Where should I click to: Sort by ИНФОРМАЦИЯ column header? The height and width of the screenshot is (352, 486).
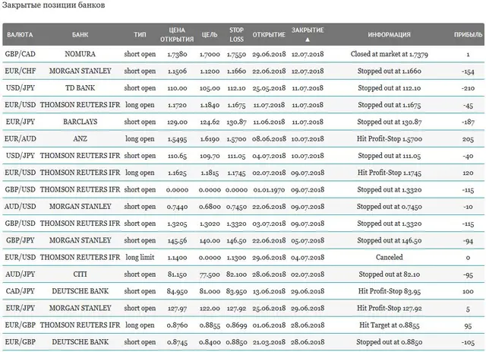(x=390, y=35)
